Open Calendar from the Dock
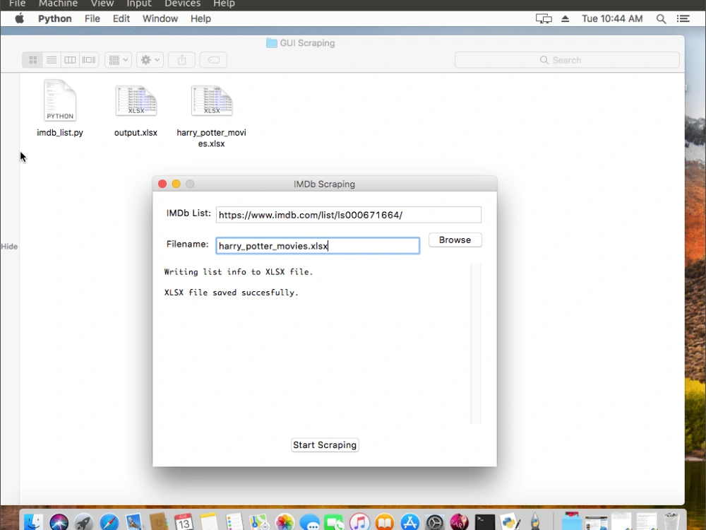The height and width of the screenshot is (530, 706). (184, 522)
